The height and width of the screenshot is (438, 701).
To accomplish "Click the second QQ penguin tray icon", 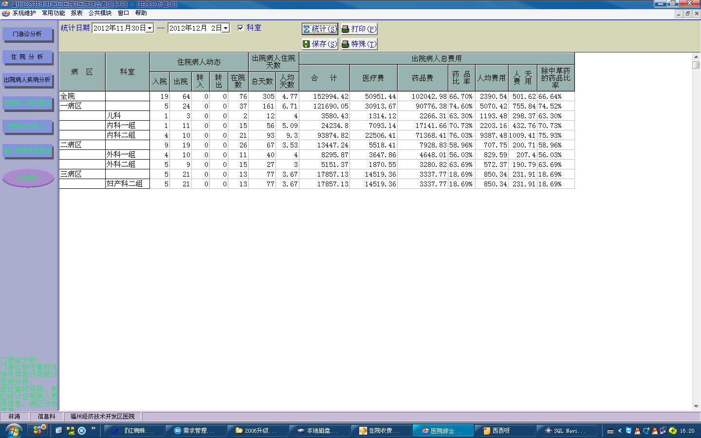I will 655,431.
